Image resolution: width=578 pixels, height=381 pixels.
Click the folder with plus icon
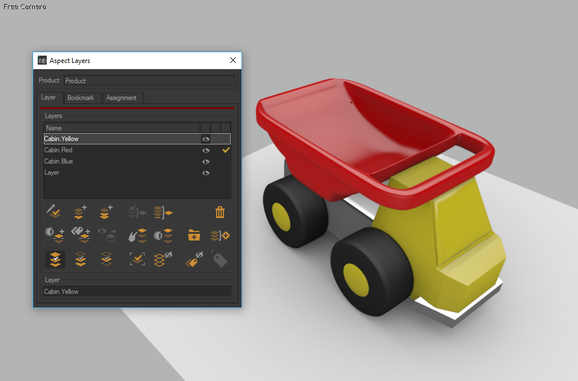point(194,235)
